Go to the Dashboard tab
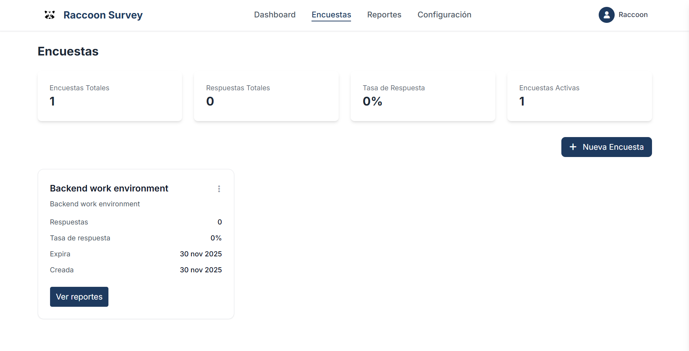This screenshot has width=689, height=351. pyautogui.click(x=275, y=15)
